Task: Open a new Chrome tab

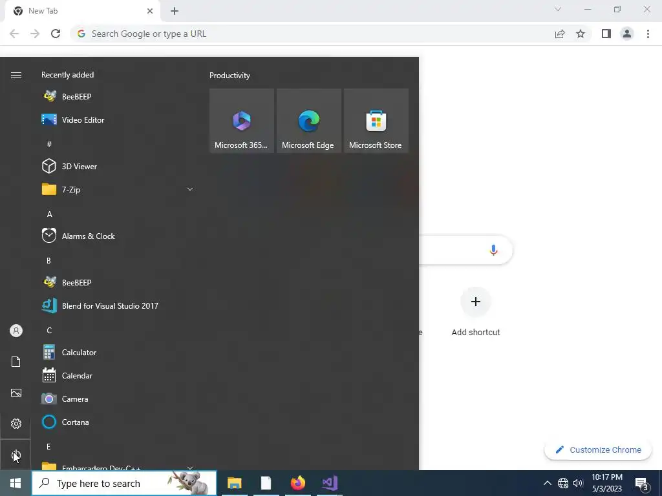Action: pyautogui.click(x=175, y=11)
